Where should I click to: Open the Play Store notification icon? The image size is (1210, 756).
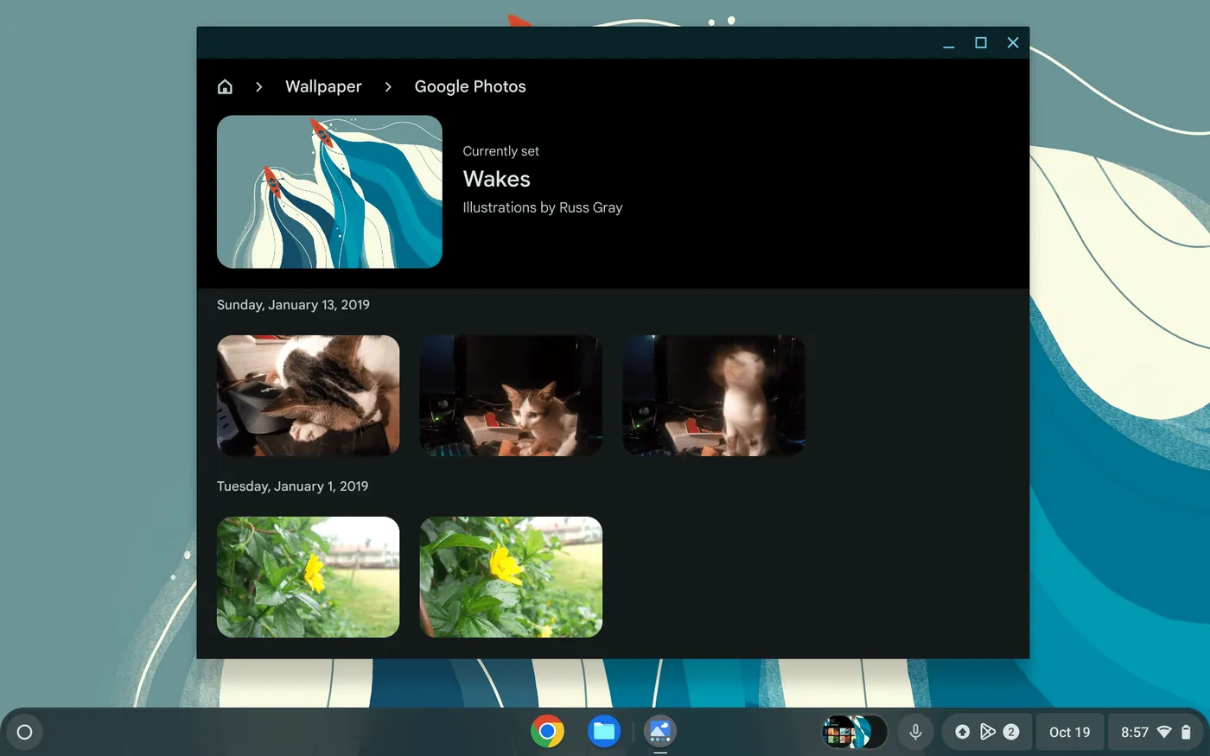tap(987, 732)
